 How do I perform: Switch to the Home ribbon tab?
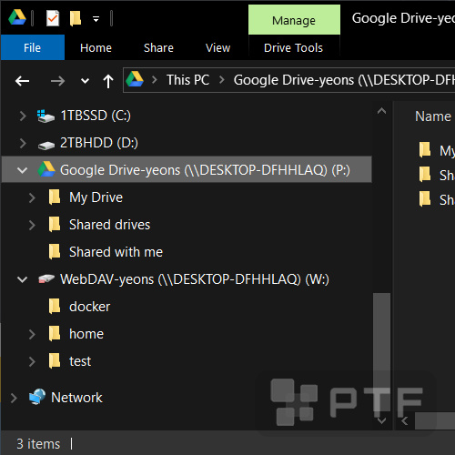pos(96,48)
